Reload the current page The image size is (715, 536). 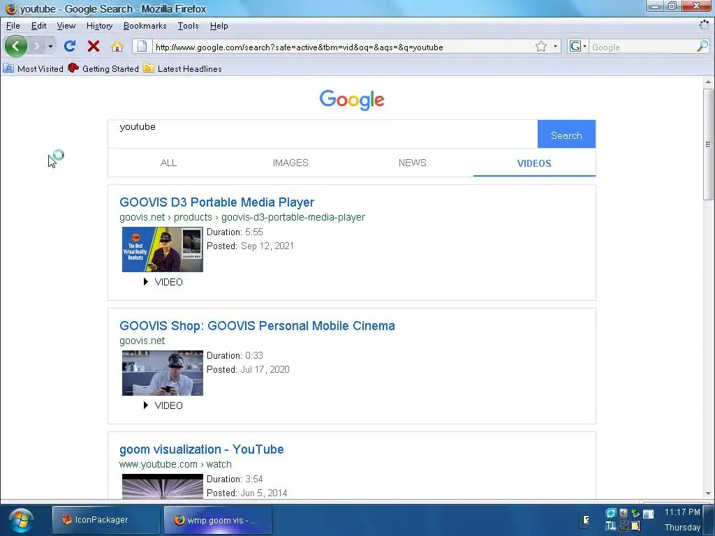[x=70, y=46]
